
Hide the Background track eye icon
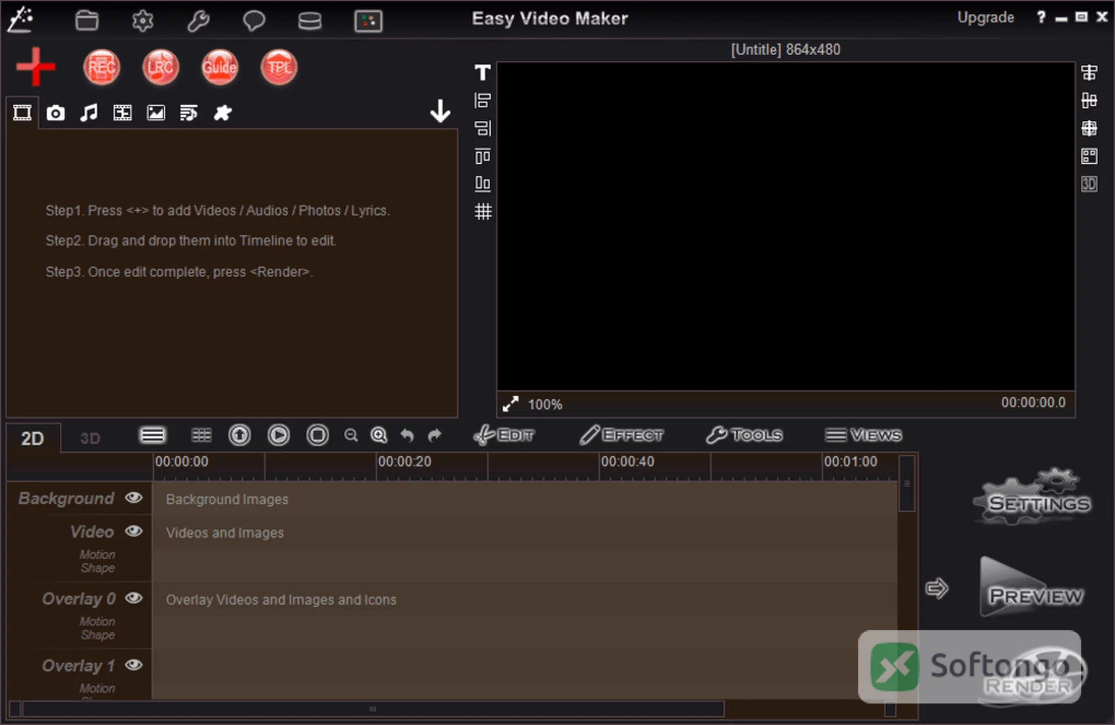pos(134,497)
